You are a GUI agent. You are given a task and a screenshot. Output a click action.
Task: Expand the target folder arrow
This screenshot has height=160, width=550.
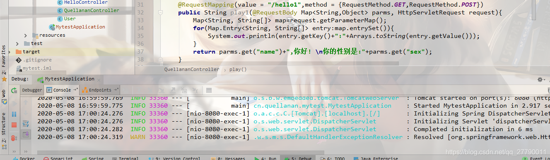(10, 52)
